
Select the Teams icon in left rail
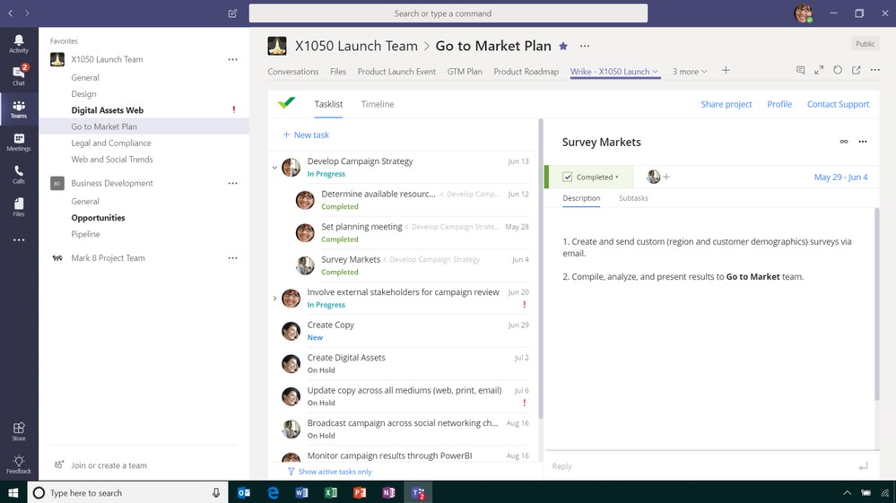pos(18,109)
